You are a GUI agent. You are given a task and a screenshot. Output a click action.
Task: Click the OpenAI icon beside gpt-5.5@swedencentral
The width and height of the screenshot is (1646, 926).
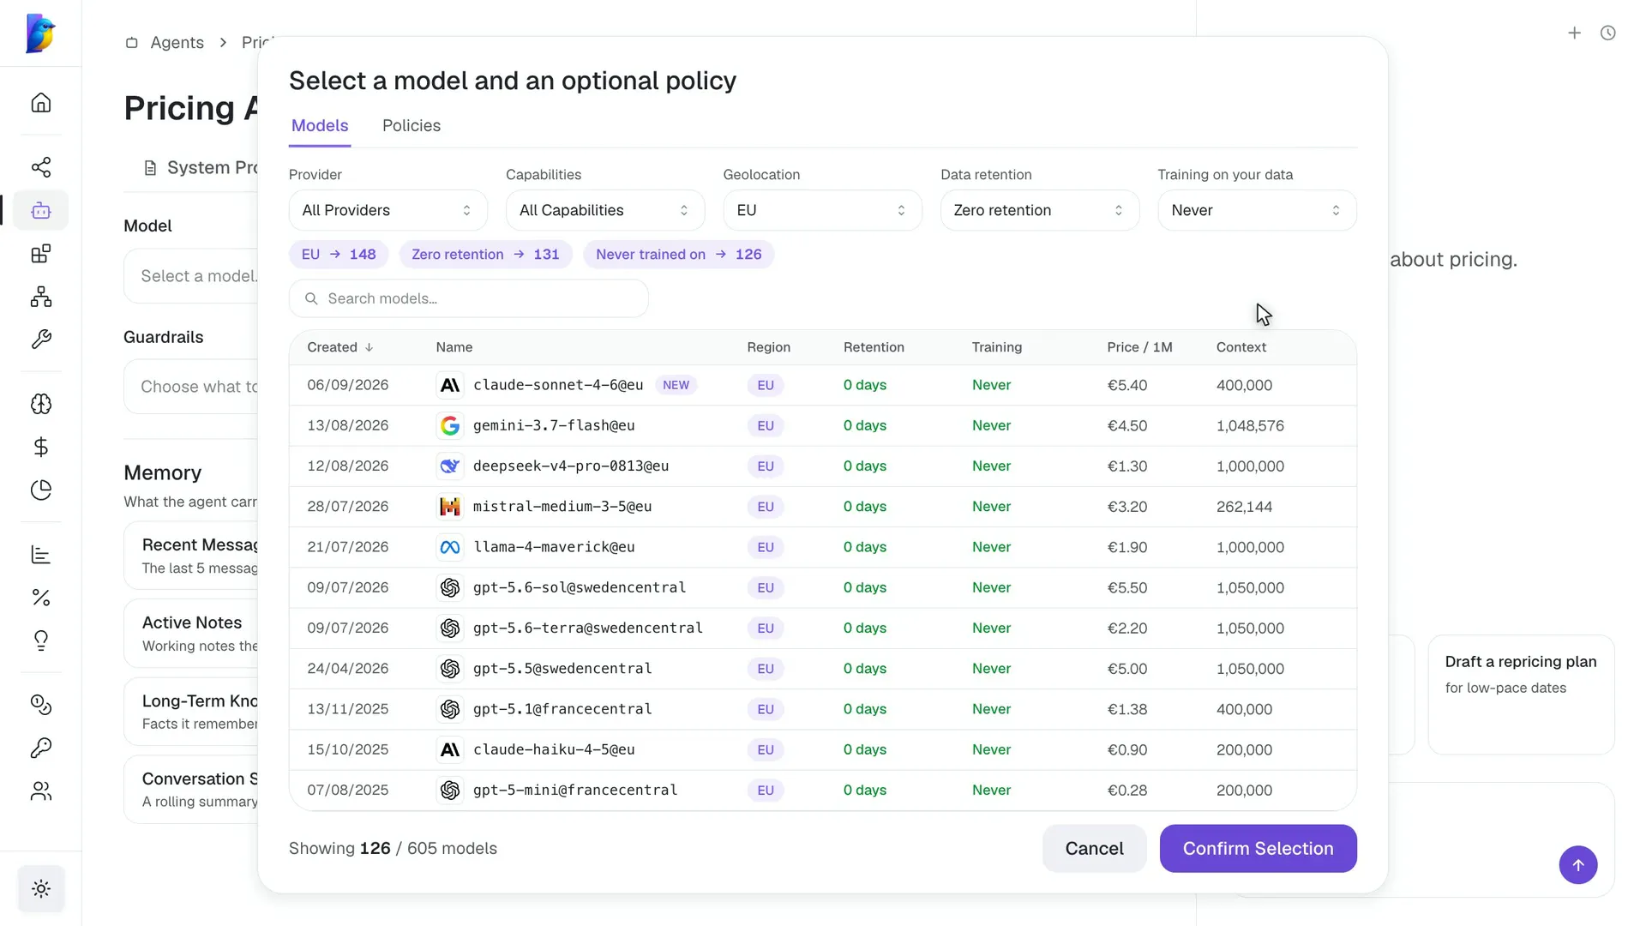tap(450, 669)
